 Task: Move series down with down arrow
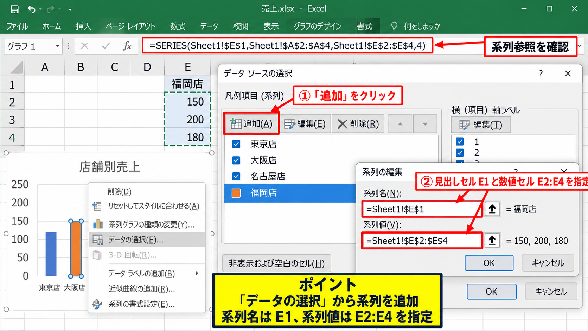coord(425,124)
